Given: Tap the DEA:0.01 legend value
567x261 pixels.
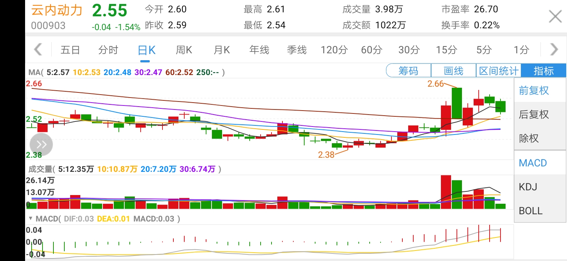Looking at the screenshot, I should [x=113, y=219].
